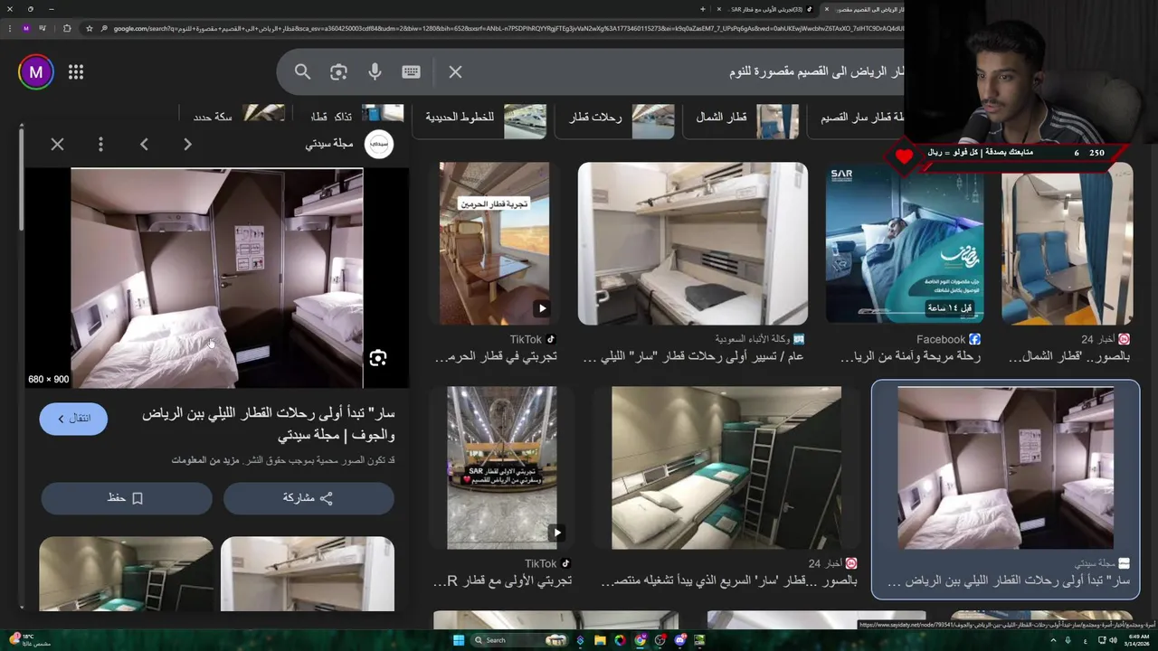This screenshot has width=1158, height=651.
Task: Open related image with ladder bunk
Action: [x=126, y=574]
